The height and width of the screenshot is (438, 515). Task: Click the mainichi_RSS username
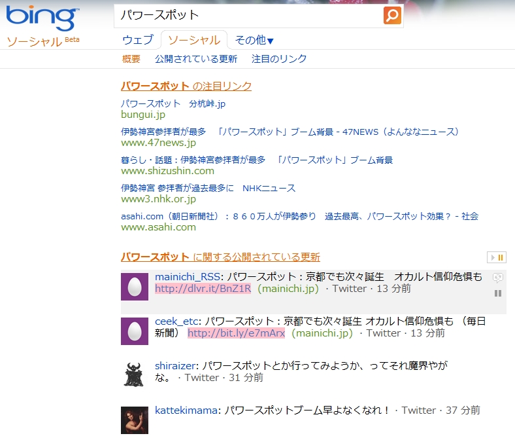(x=188, y=277)
